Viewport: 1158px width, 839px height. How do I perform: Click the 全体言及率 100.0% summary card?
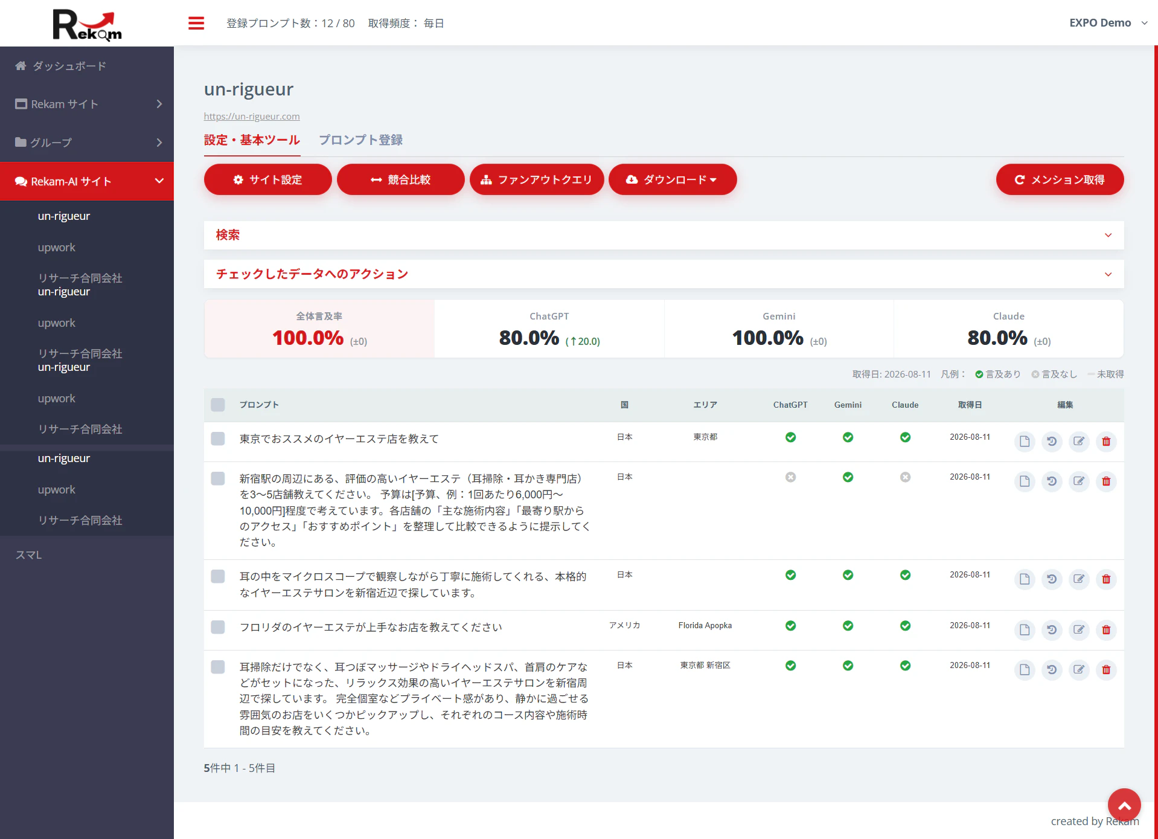319,329
